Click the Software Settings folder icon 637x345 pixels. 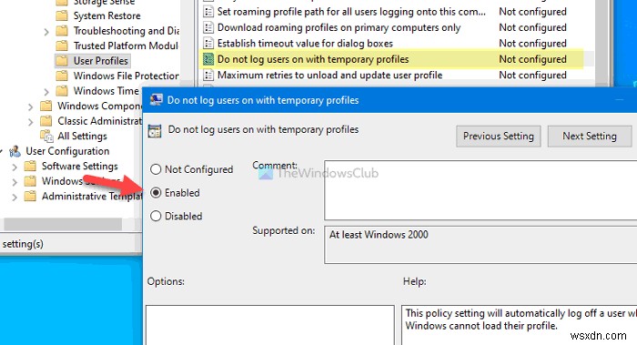pyautogui.click(x=30, y=166)
